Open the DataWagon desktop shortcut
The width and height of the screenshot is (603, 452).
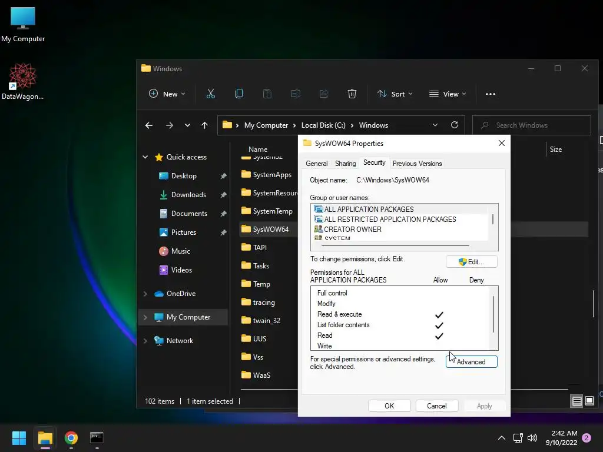[23, 81]
